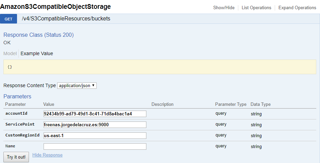Click the Hide Response link
The height and width of the screenshot is (163, 320).
click(x=47, y=155)
